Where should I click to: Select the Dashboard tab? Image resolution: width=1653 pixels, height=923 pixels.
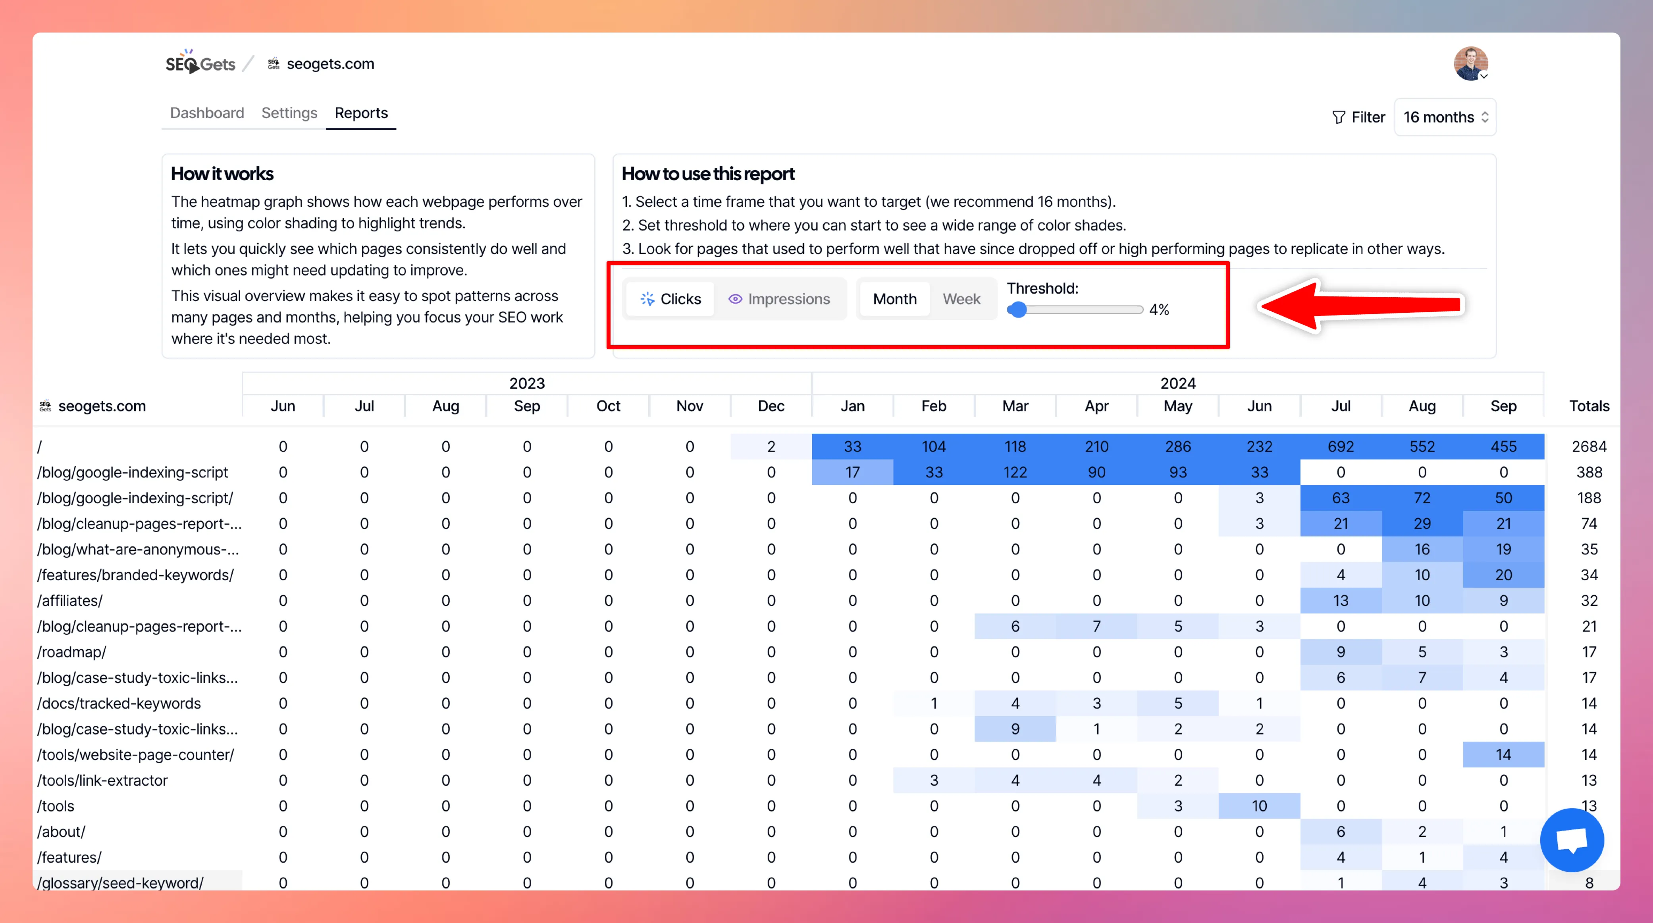click(206, 112)
